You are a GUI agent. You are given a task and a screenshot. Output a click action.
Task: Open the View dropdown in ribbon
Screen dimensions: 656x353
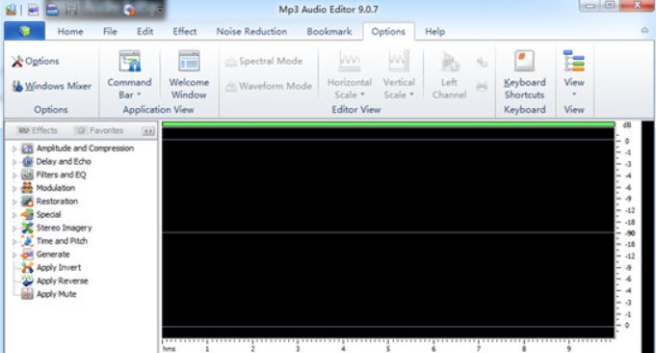(573, 73)
